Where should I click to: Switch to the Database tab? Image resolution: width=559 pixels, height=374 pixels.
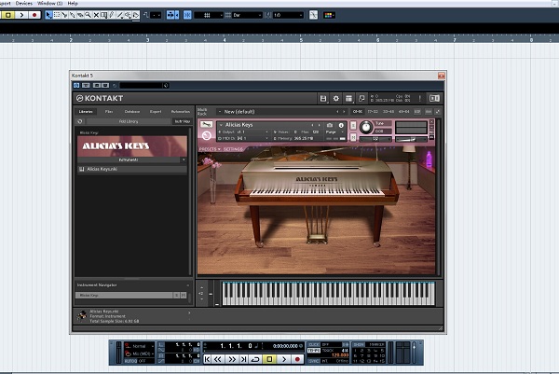tap(132, 112)
